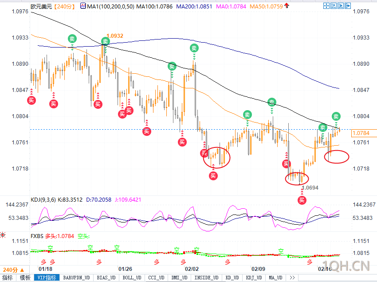
Task: Click the 卖 marker next to 1.0932 peak
Action: pyautogui.click(x=105, y=41)
